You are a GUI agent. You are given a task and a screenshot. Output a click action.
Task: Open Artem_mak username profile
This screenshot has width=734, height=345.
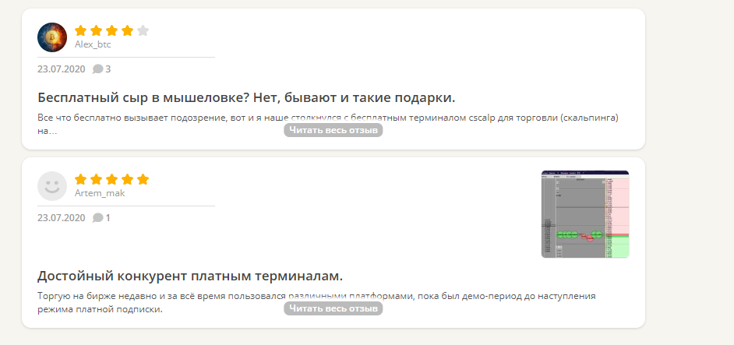[x=100, y=193]
